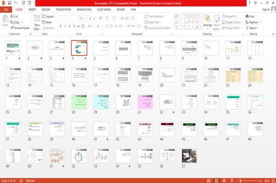Screen dimensions: 276x183
Task: Open PowerPoint Help question mark
Action: click(249, 3)
